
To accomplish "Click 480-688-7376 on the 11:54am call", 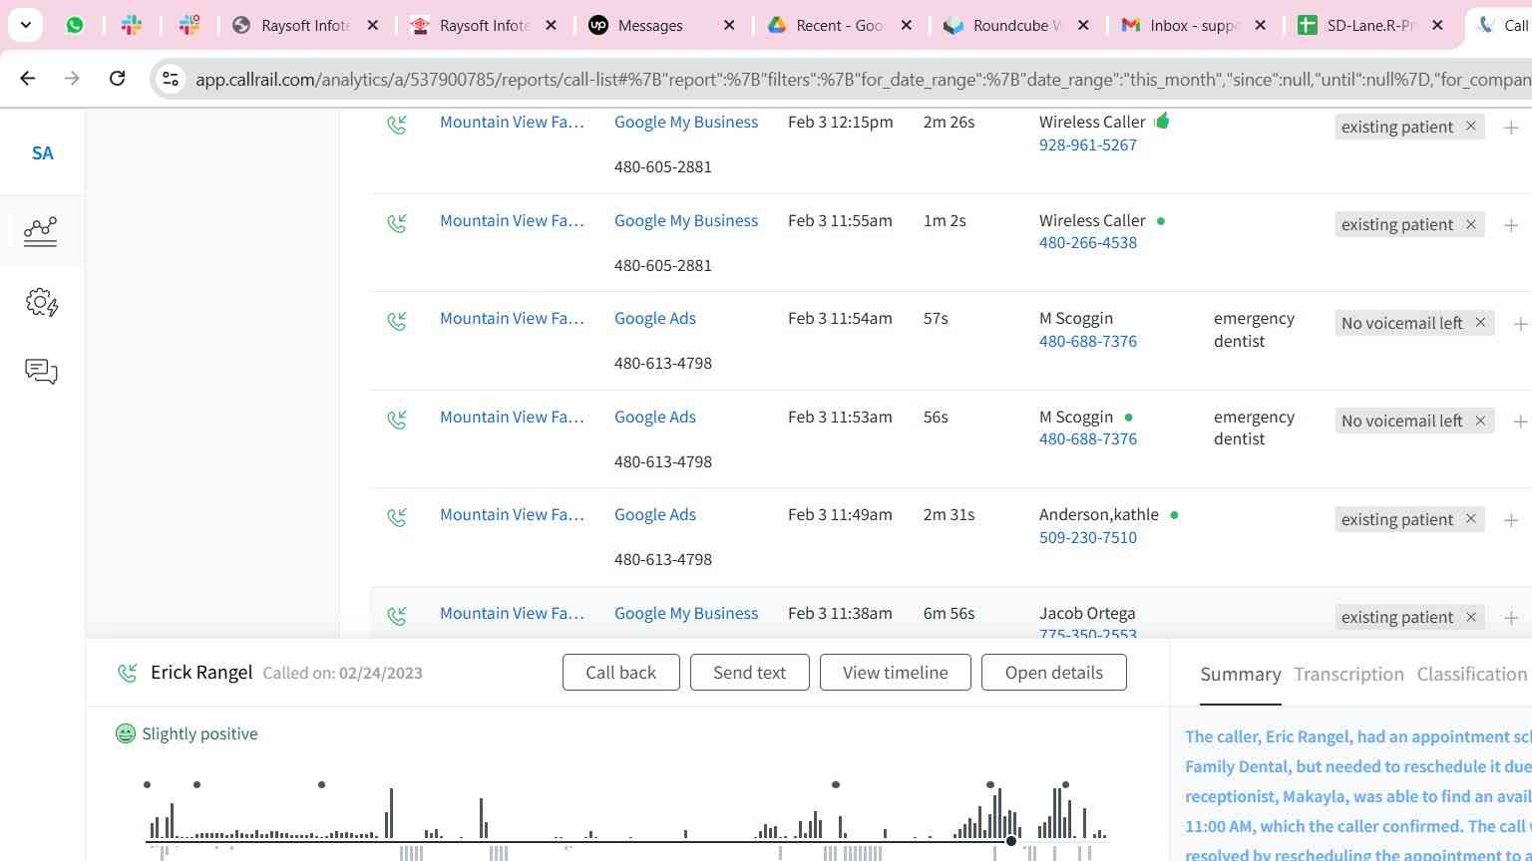I will [1088, 341].
